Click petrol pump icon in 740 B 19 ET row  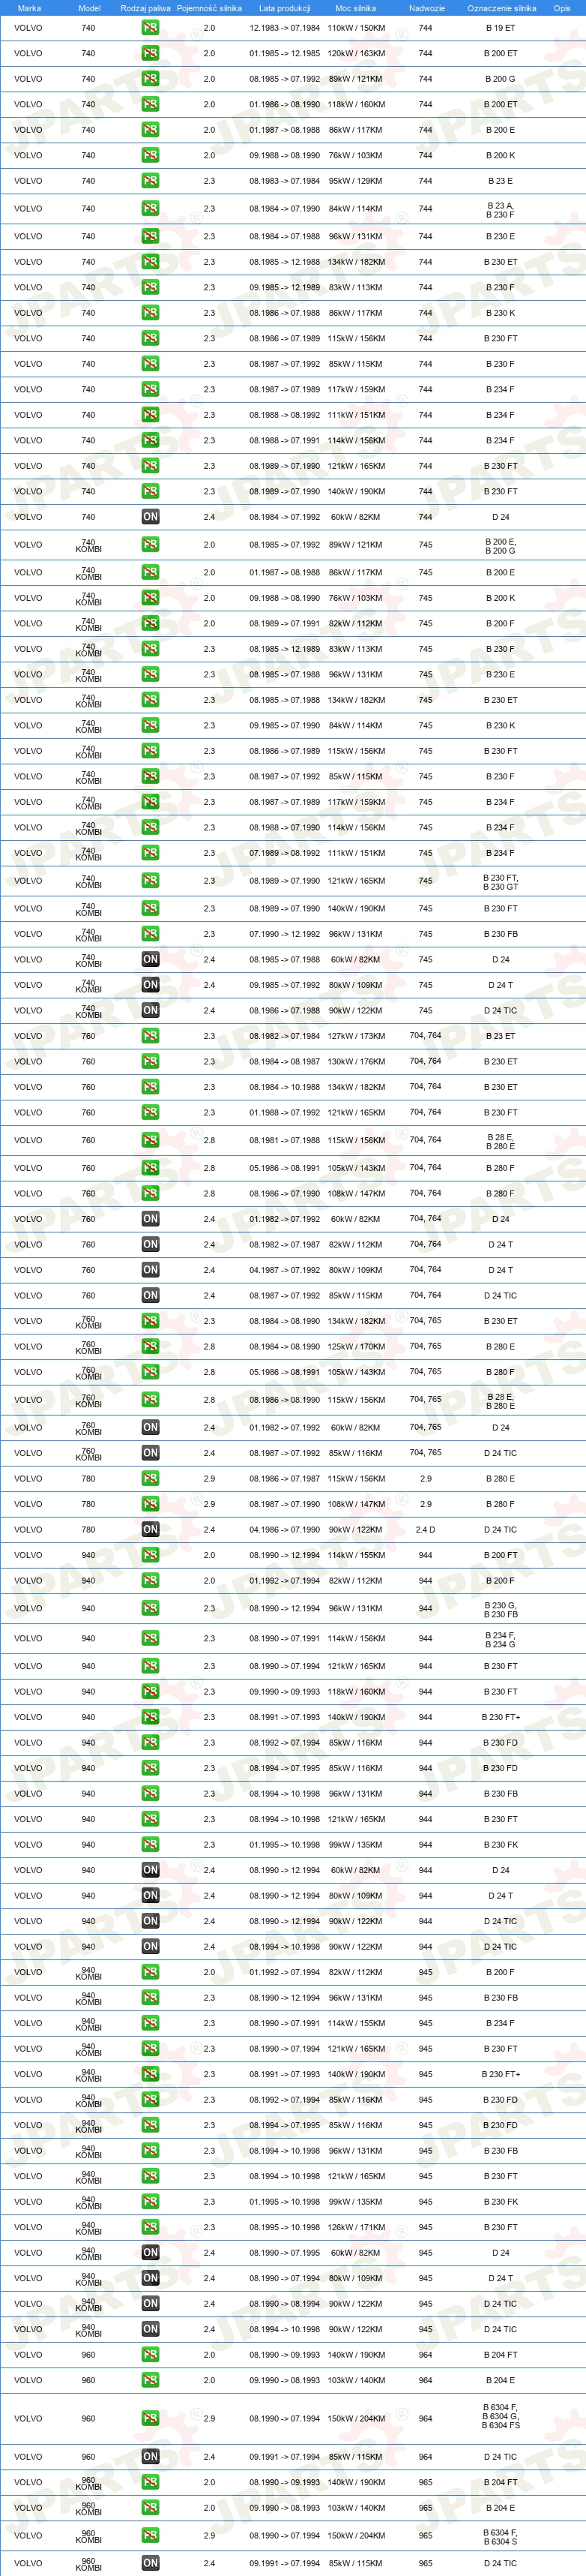coord(150,28)
